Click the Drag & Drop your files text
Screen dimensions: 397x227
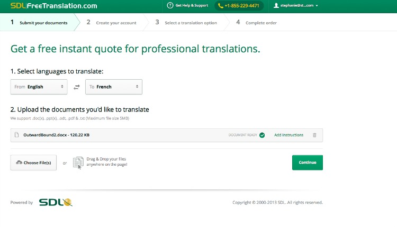(x=107, y=162)
